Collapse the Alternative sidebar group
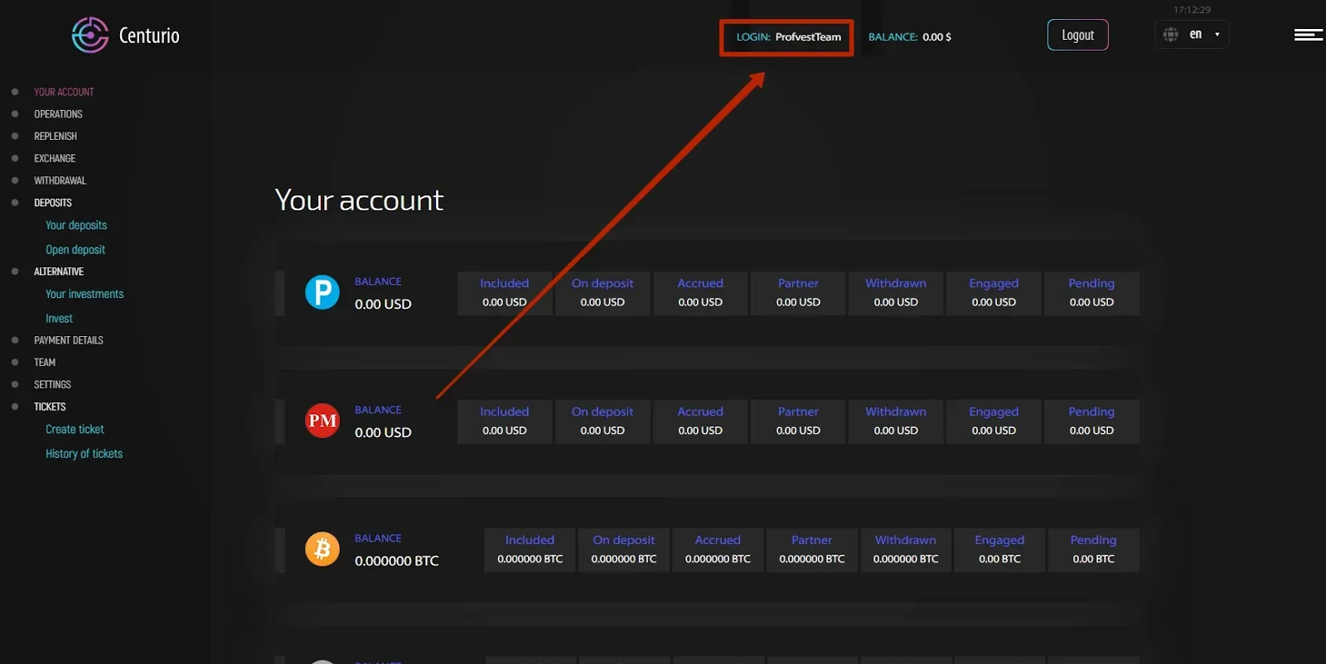1326x664 pixels. 59,272
